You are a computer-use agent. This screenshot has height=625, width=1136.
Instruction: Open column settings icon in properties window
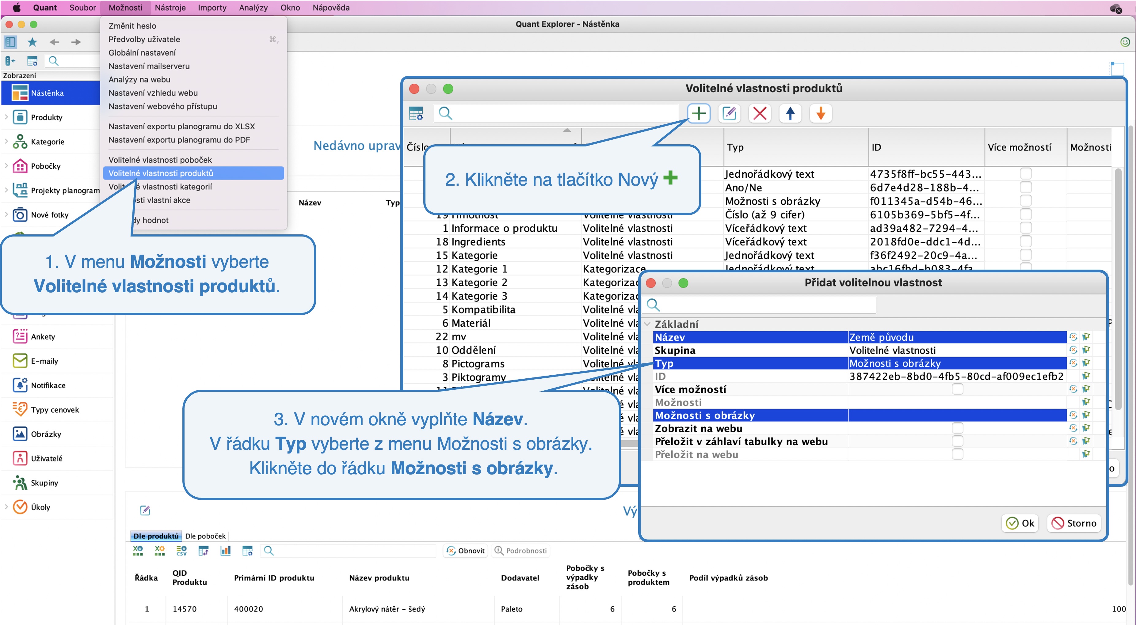416,114
